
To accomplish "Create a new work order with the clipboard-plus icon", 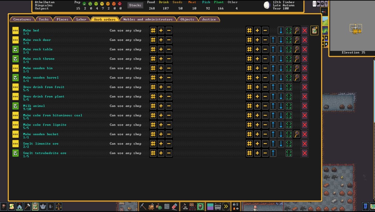I will [x=314, y=30].
